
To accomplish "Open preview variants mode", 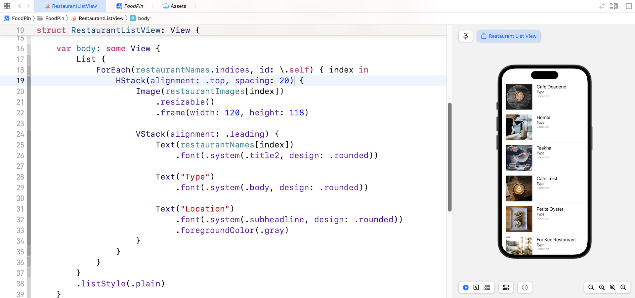I will pyautogui.click(x=487, y=287).
